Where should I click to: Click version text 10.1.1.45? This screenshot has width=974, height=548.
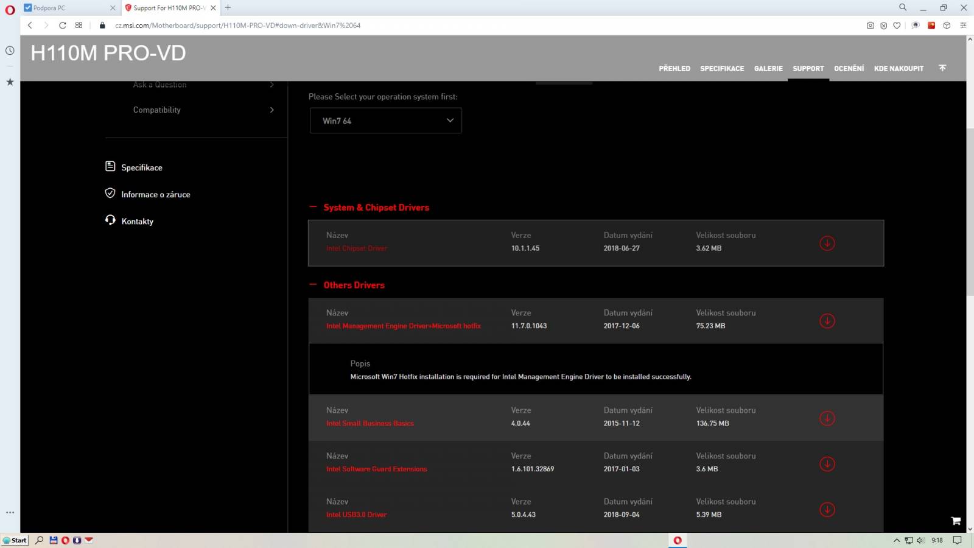pyautogui.click(x=525, y=248)
